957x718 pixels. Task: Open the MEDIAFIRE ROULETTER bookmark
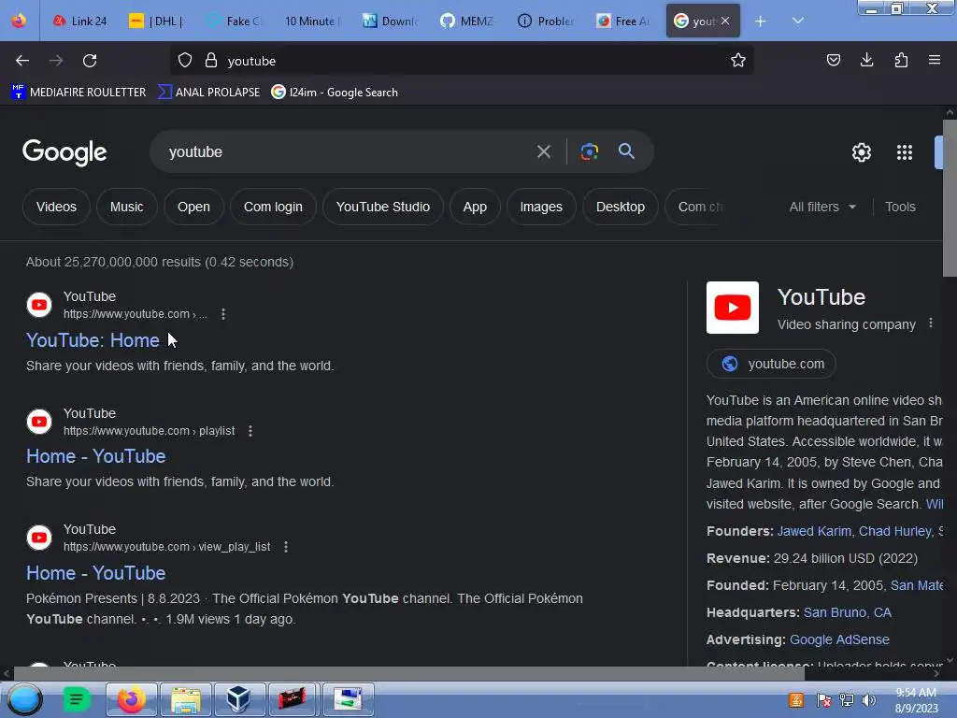pos(79,93)
